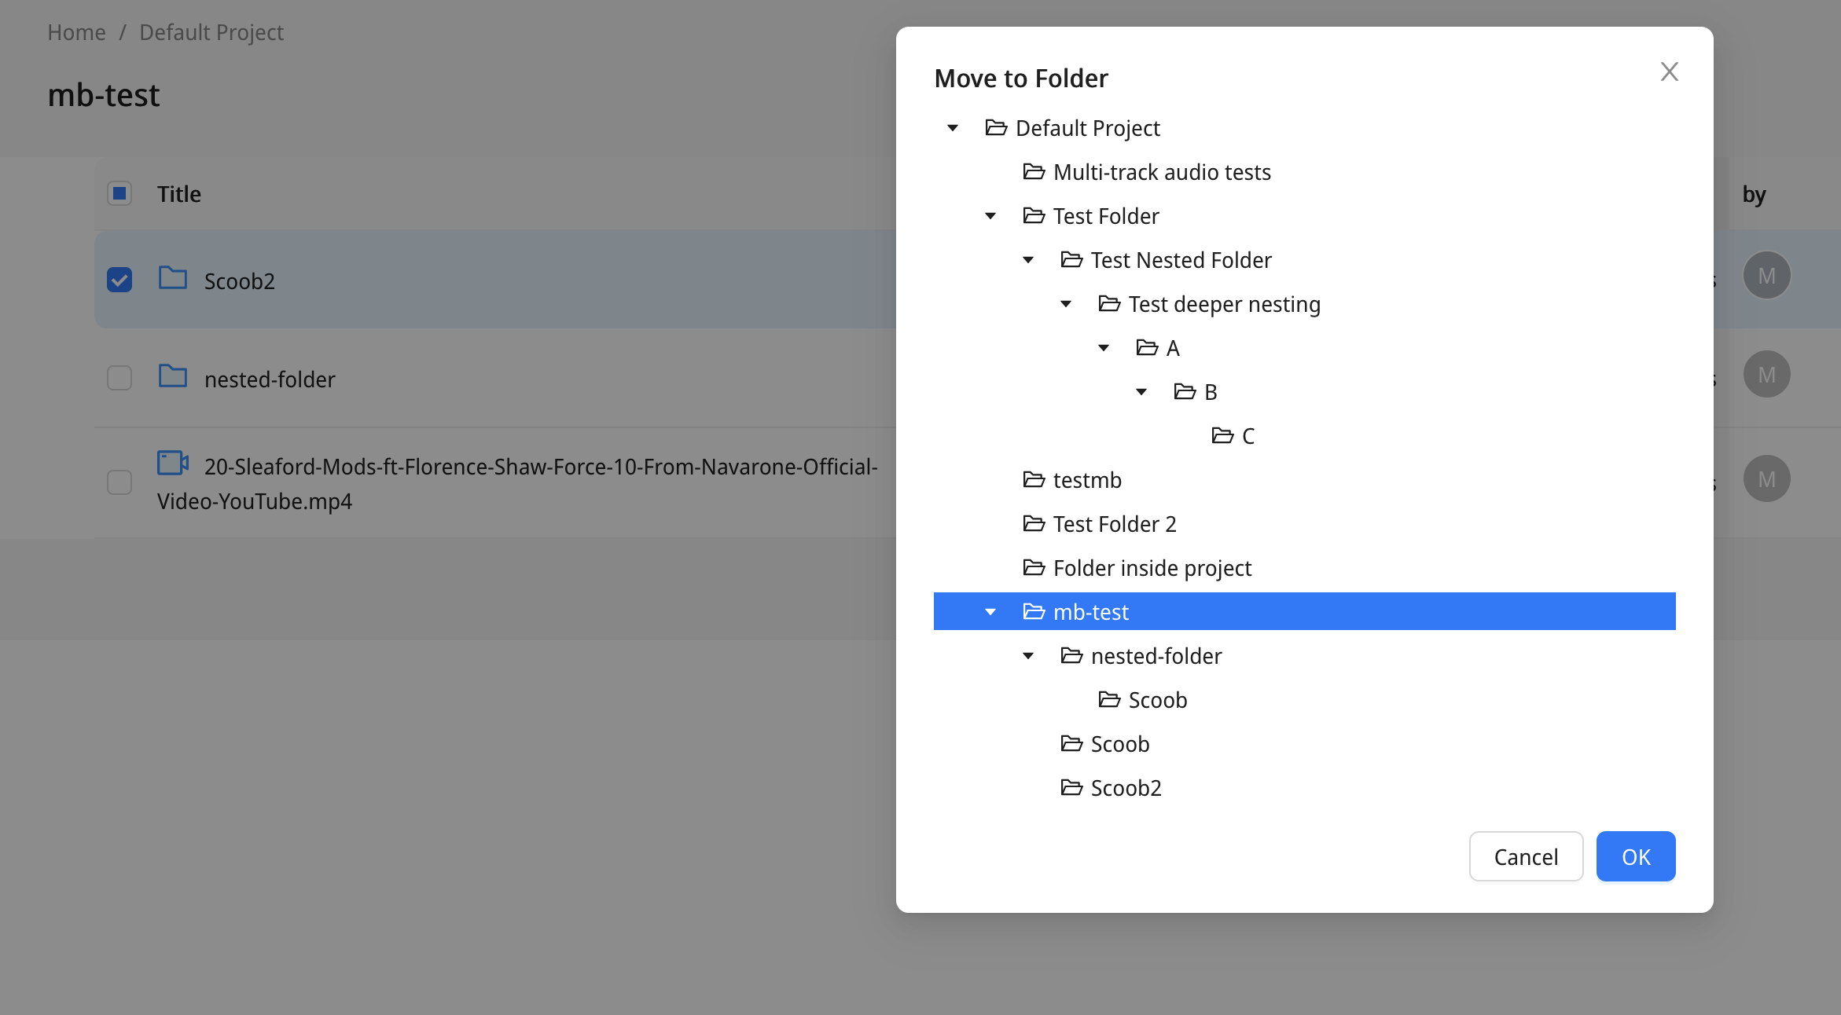Toggle the select-all checkbox beside Title
Screen dimensions: 1841x1015
(x=119, y=193)
